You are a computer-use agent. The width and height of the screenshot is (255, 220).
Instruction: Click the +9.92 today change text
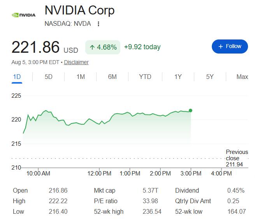(142, 47)
